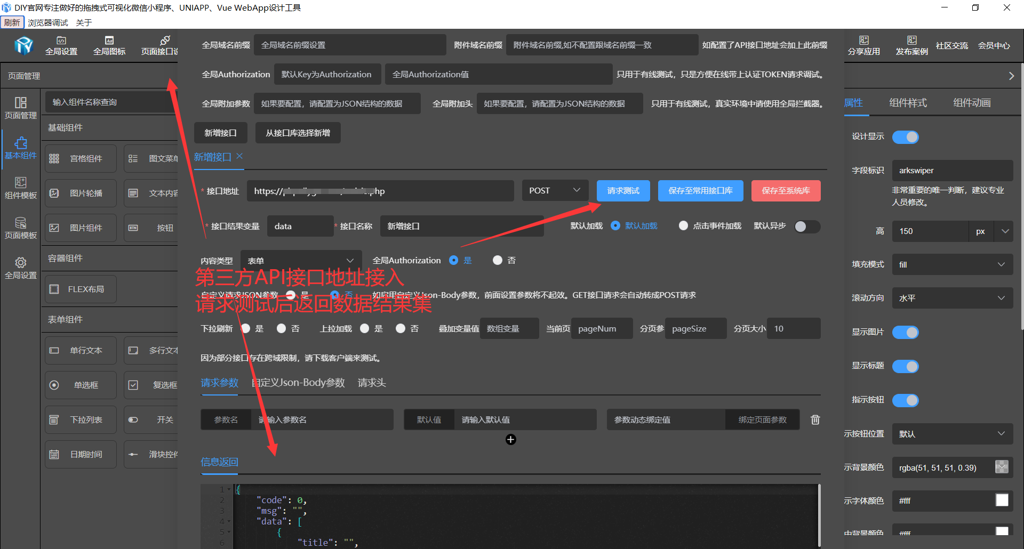
Task: Click the 接口地址 URL input field
Action: click(380, 191)
